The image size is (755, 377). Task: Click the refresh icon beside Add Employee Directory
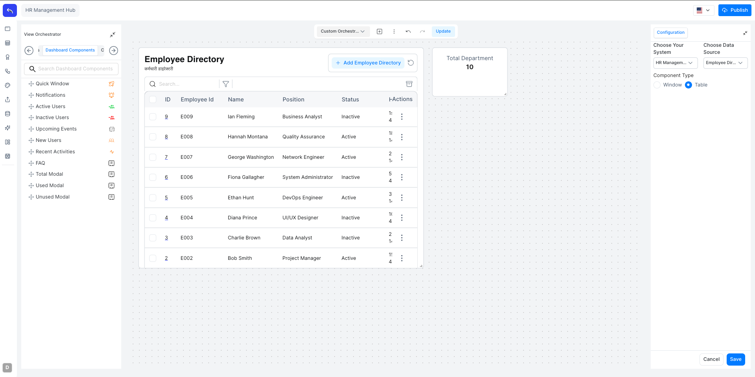click(x=411, y=63)
